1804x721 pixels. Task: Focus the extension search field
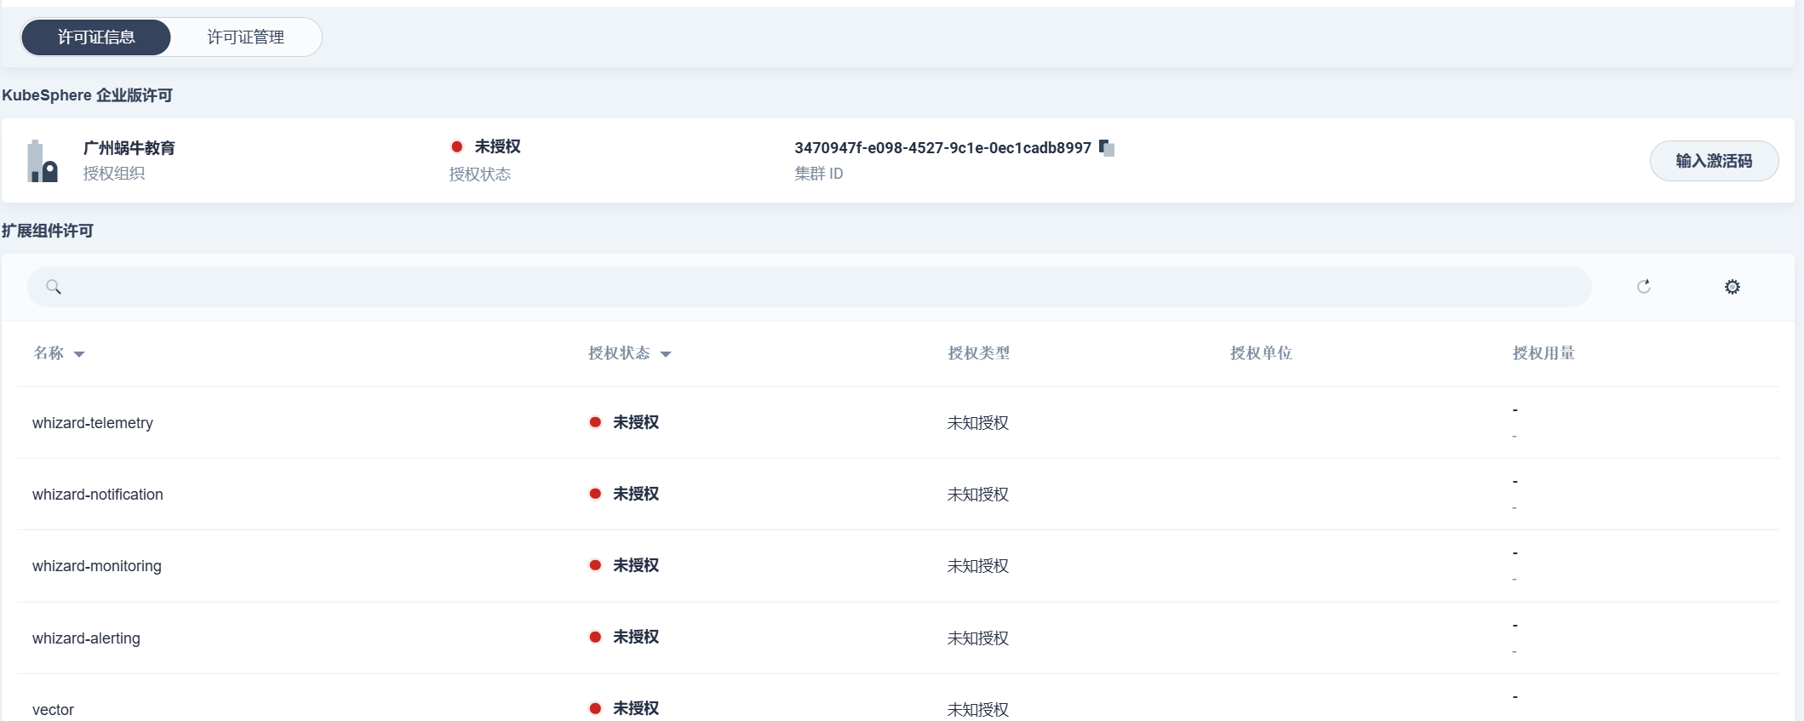pos(809,287)
